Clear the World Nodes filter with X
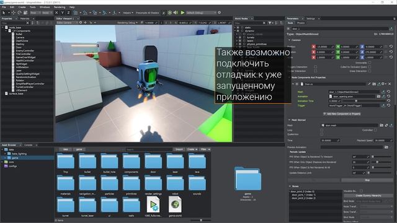This screenshot has height=223, width=397. pyautogui.click(x=264, y=23)
